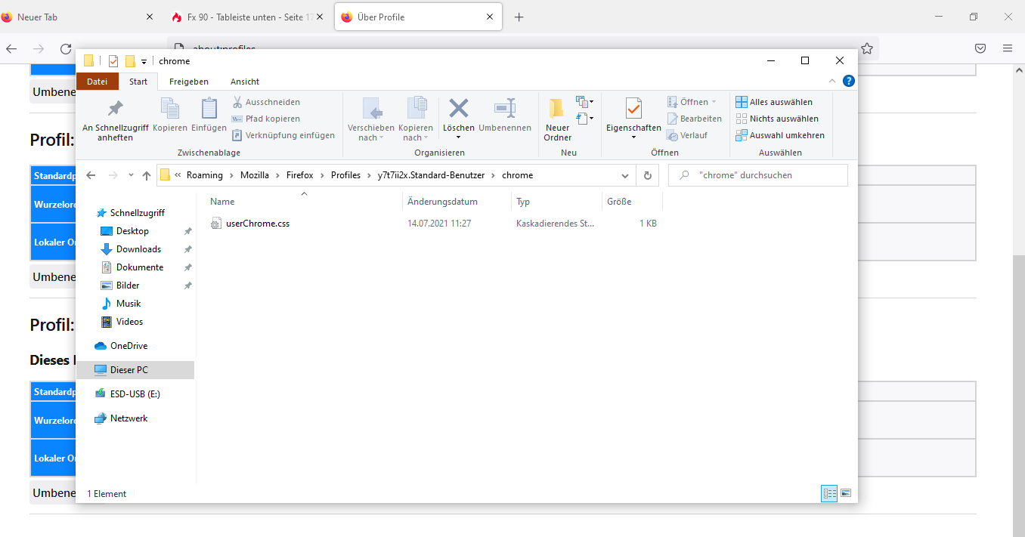The height and width of the screenshot is (537, 1025).
Task: Refresh the folder view in address bar
Action: [647, 175]
